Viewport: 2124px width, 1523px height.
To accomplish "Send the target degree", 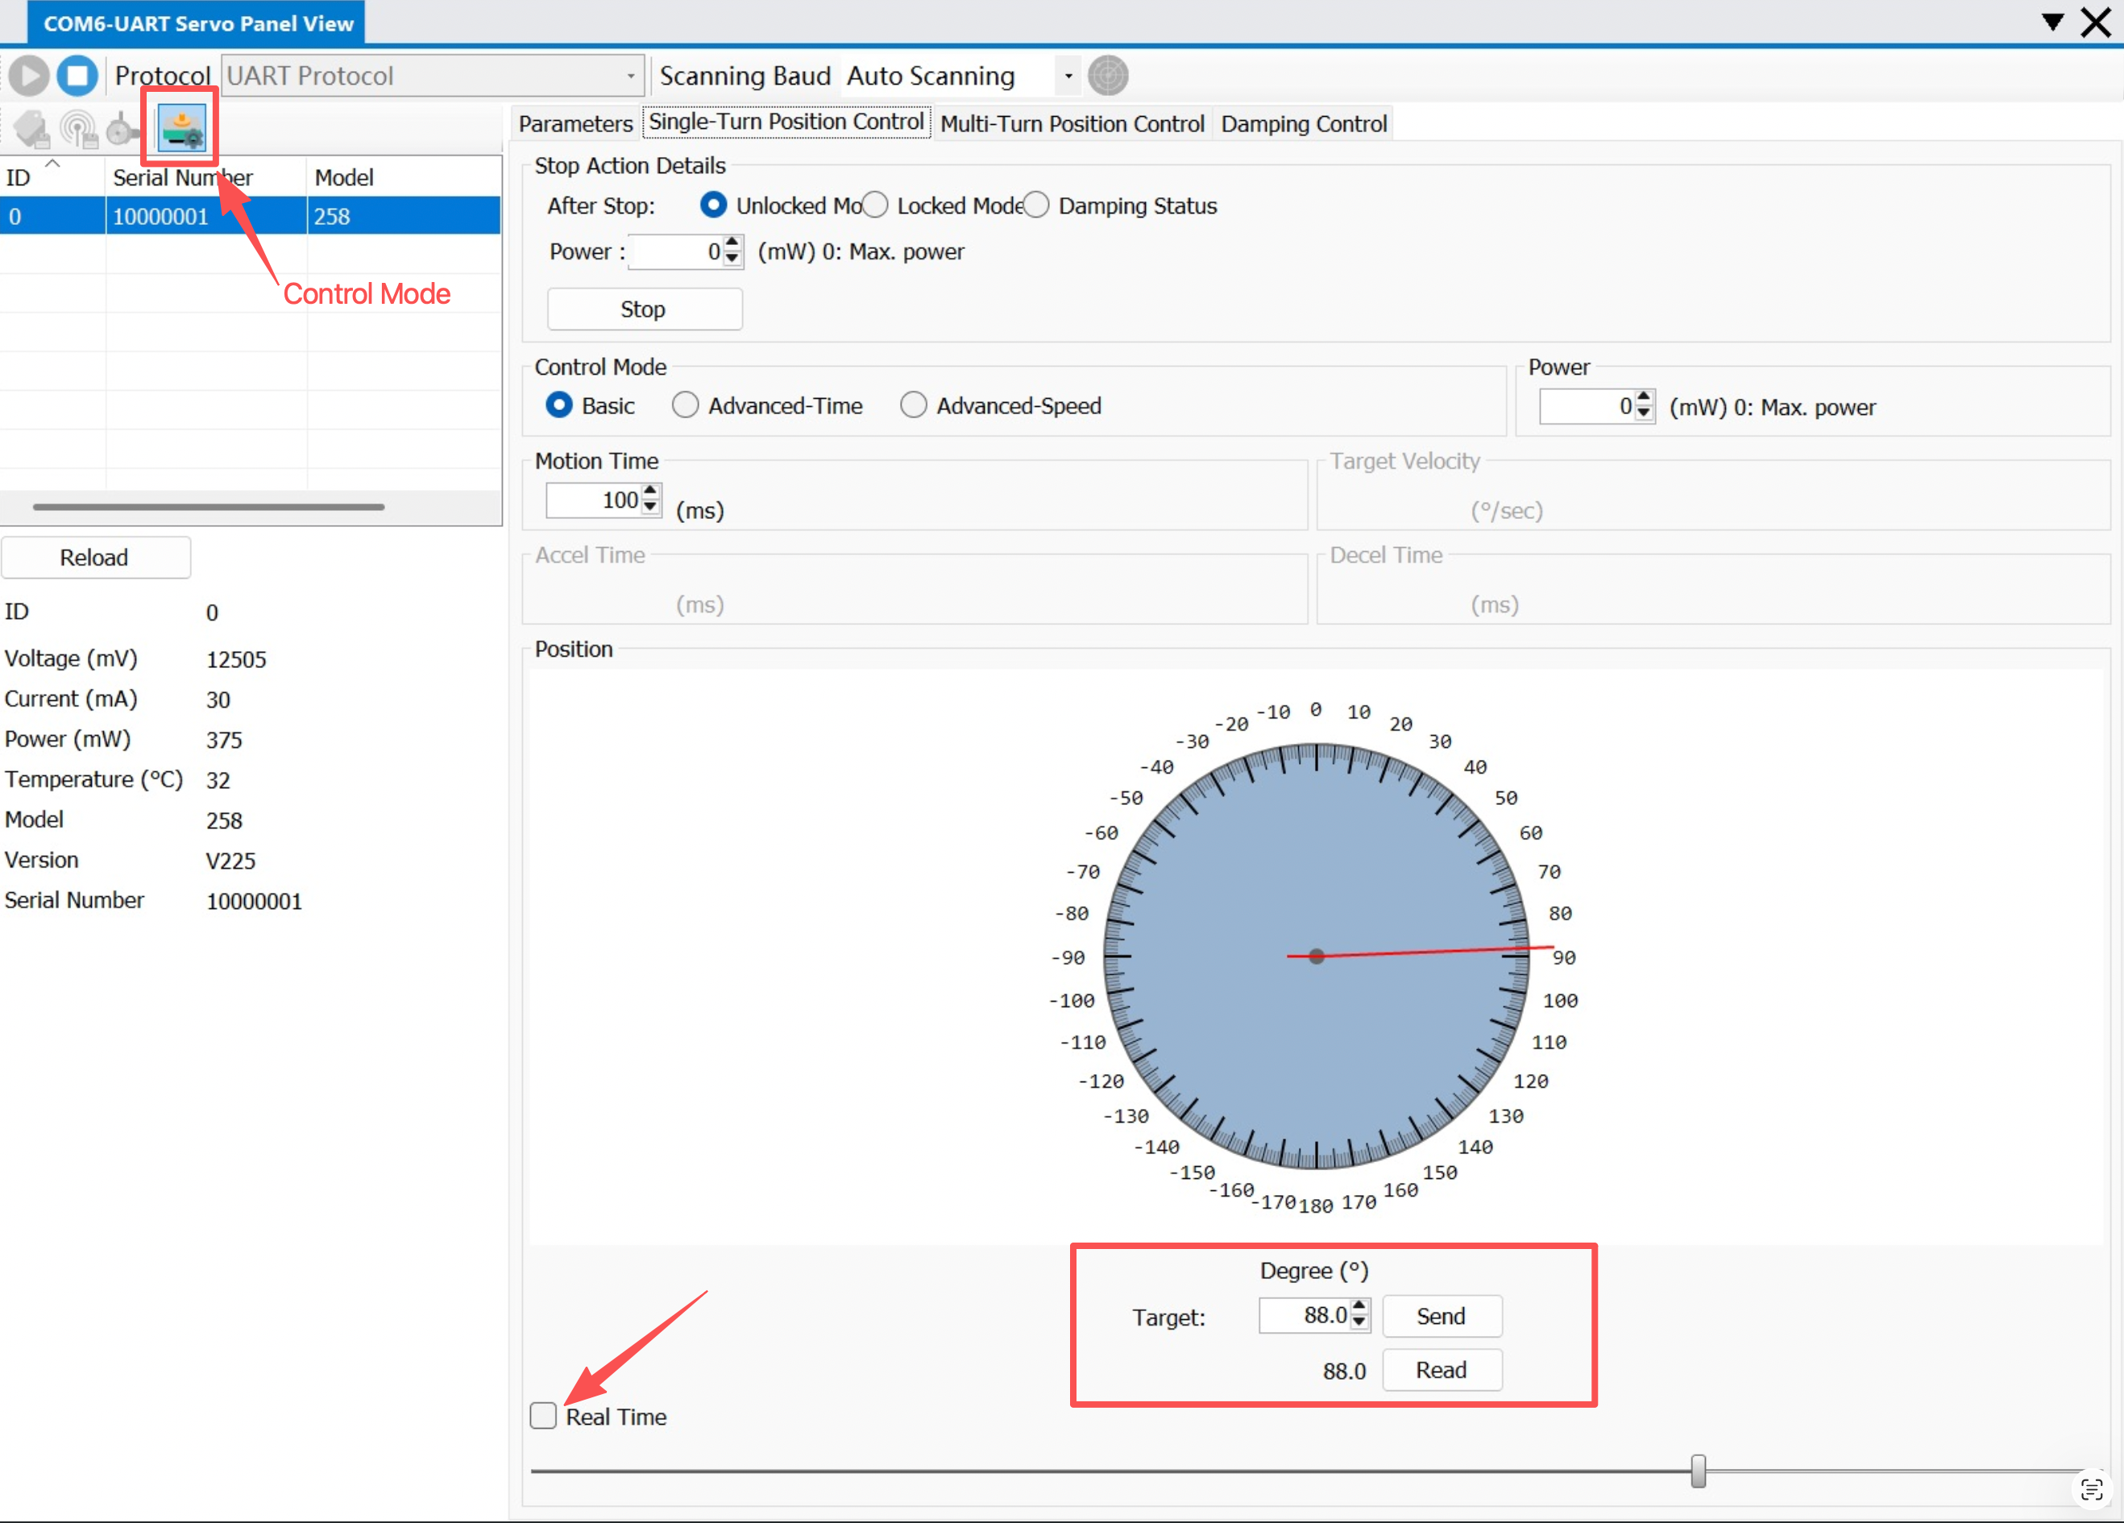I will tap(1442, 1316).
